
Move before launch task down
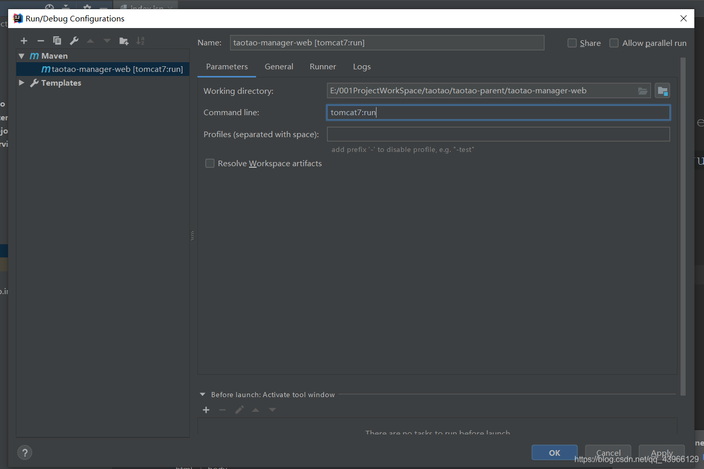(x=272, y=410)
